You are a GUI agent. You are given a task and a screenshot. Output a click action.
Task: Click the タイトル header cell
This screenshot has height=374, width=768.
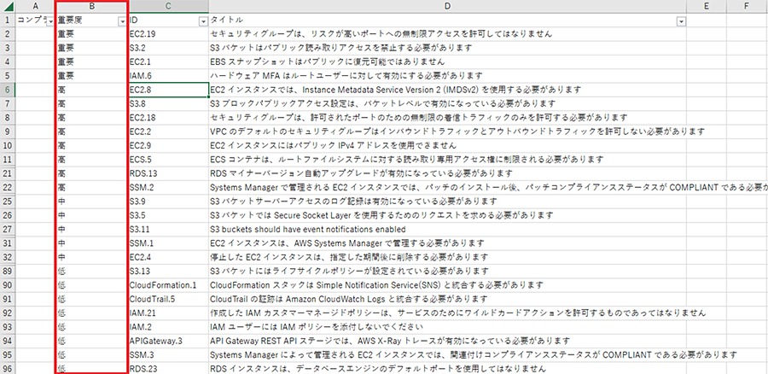coord(447,20)
